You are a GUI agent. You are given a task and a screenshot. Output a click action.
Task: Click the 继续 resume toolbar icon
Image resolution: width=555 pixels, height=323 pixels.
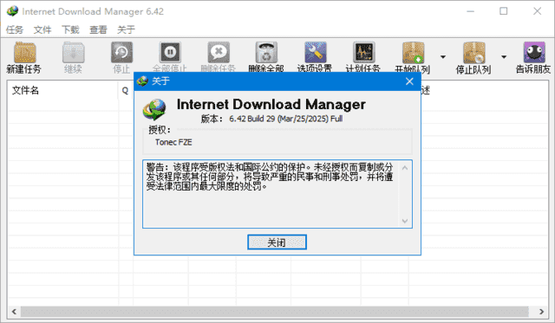click(73, 53)
